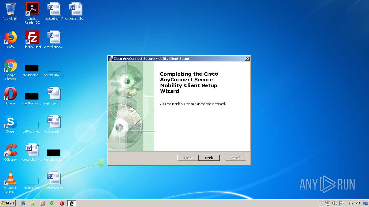Click the Finish button in setup wizard

coord(209,158)
